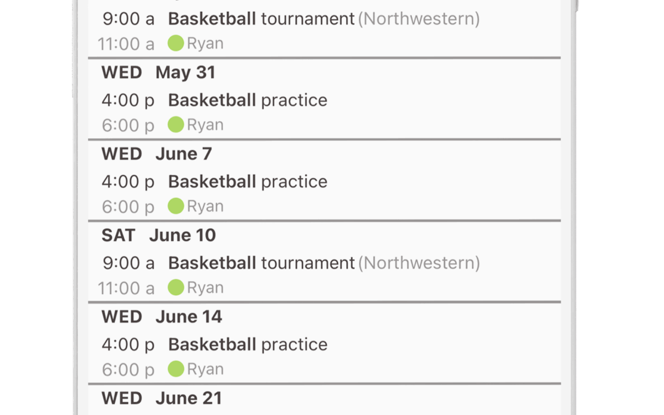Image resolution: width=664 pixels, height=415 pixels.
Task: Select the SAT June 10 date header
Action: coord(159,235)
